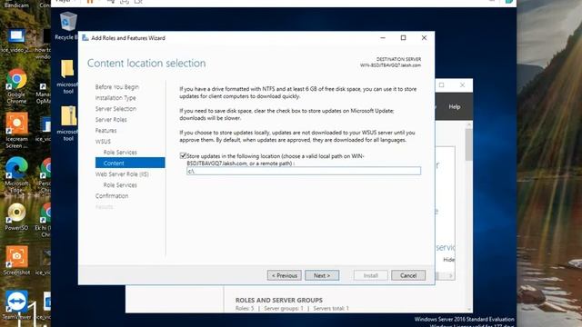Open Help menu in Server Manager window

point(455,107)
